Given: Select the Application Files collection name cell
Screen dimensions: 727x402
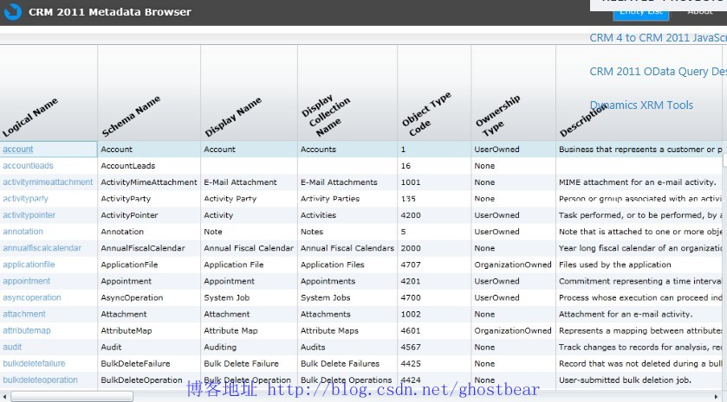Looking at the screenshot, I should pos(347,265).
